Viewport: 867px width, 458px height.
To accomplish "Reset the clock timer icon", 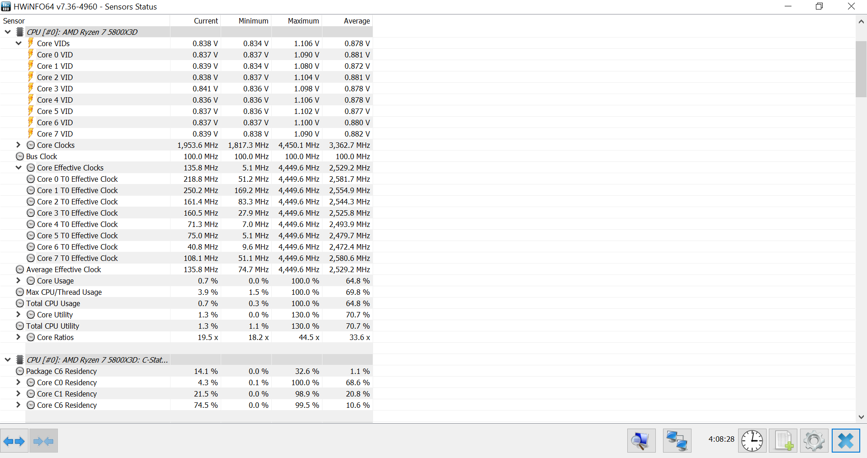I will pos(752,441).
